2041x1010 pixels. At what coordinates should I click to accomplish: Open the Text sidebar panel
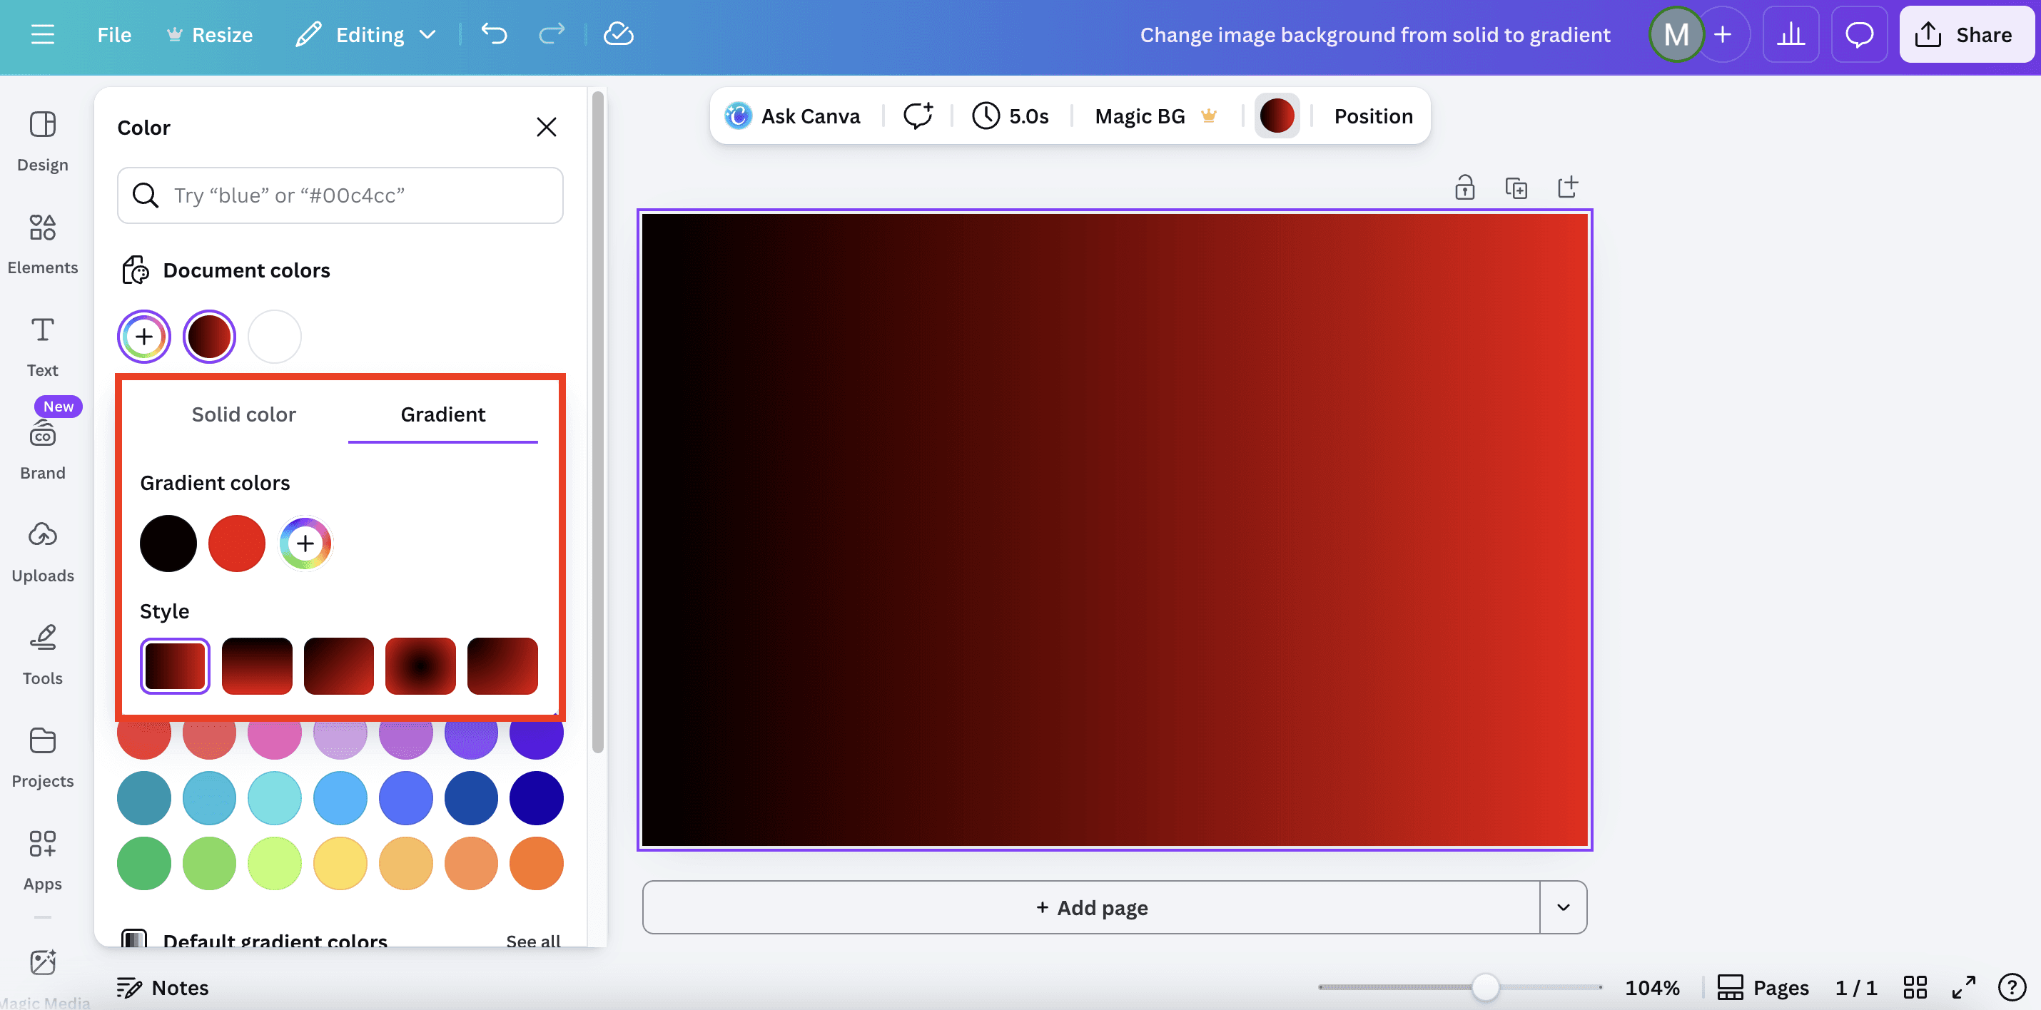[x=43, y=346]
